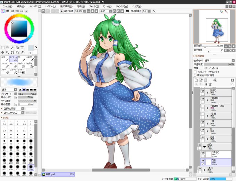This screenshot has height=181, width=236.
Task: Pick brush size preset 20
Action: pos(31,142)
